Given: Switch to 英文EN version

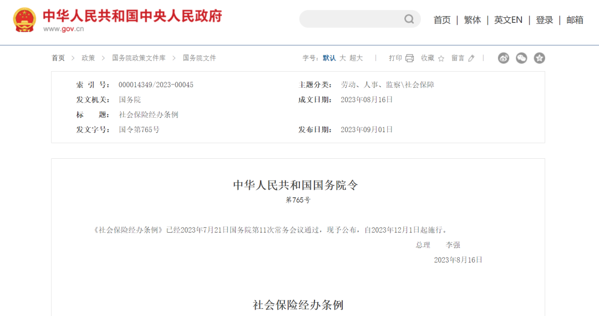Looking at the screenshot, I should (x=508, y=20).
